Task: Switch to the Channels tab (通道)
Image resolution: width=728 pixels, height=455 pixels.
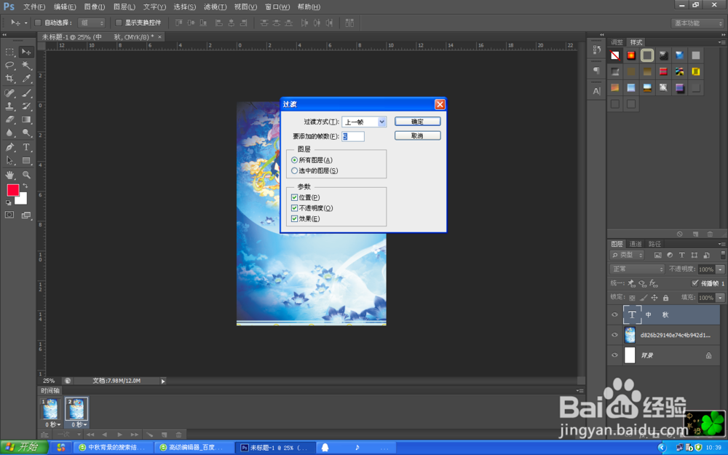Action: [x=636, y=244]
